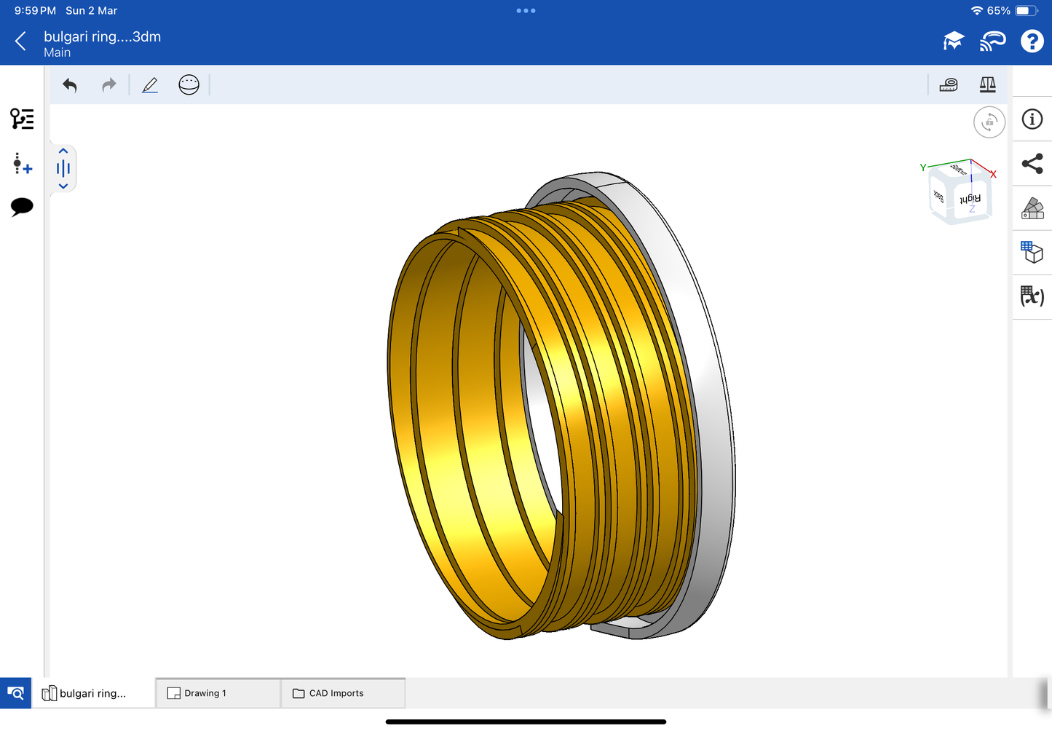This screenshot has width=1052, height=731.
Task: Tap the Undo arrow in toolbar
Action: [70, 85]
